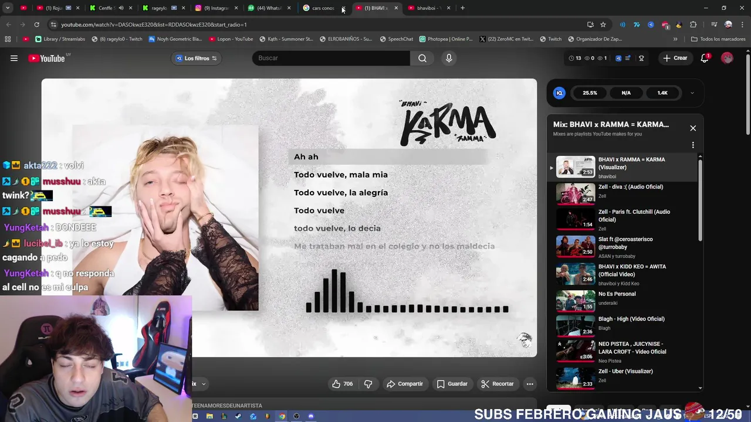Open Photopea bookmark
The height and width of the screenshot is (422, 751).
pyautogui.click(x=445, y=39)
